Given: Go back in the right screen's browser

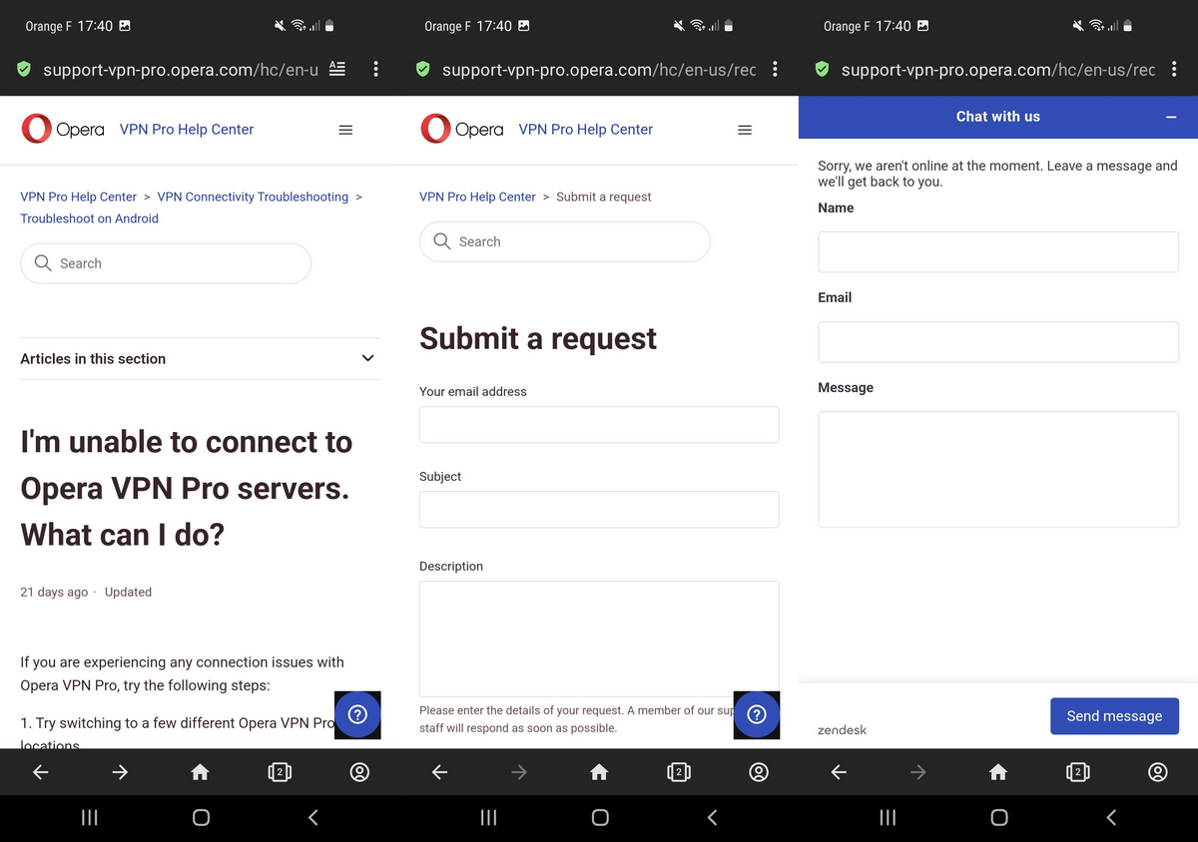Looking at the screenshot, I should [839, 772].
